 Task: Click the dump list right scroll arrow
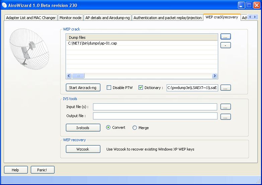(x=214, y=76)
